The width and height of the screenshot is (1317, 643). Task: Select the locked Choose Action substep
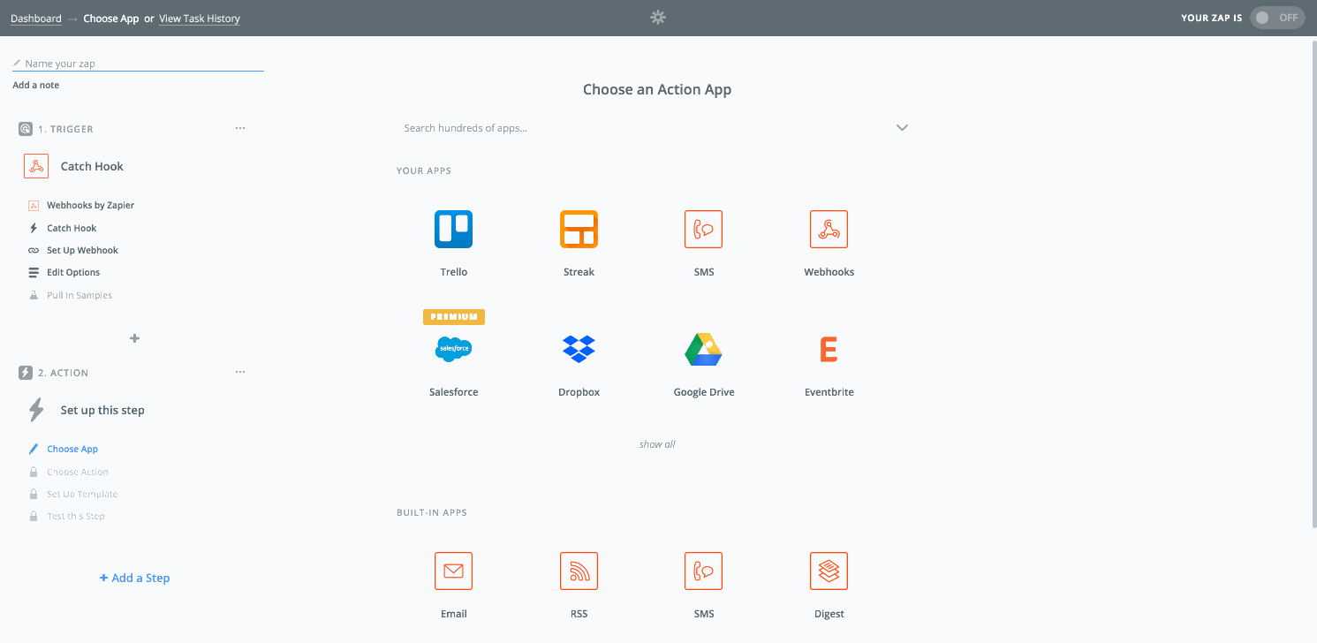coord(78,472)
